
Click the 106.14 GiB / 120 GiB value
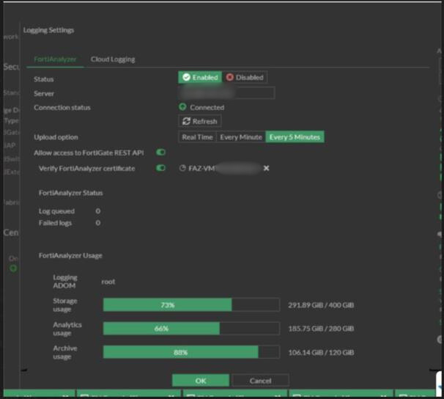(321, 353)
